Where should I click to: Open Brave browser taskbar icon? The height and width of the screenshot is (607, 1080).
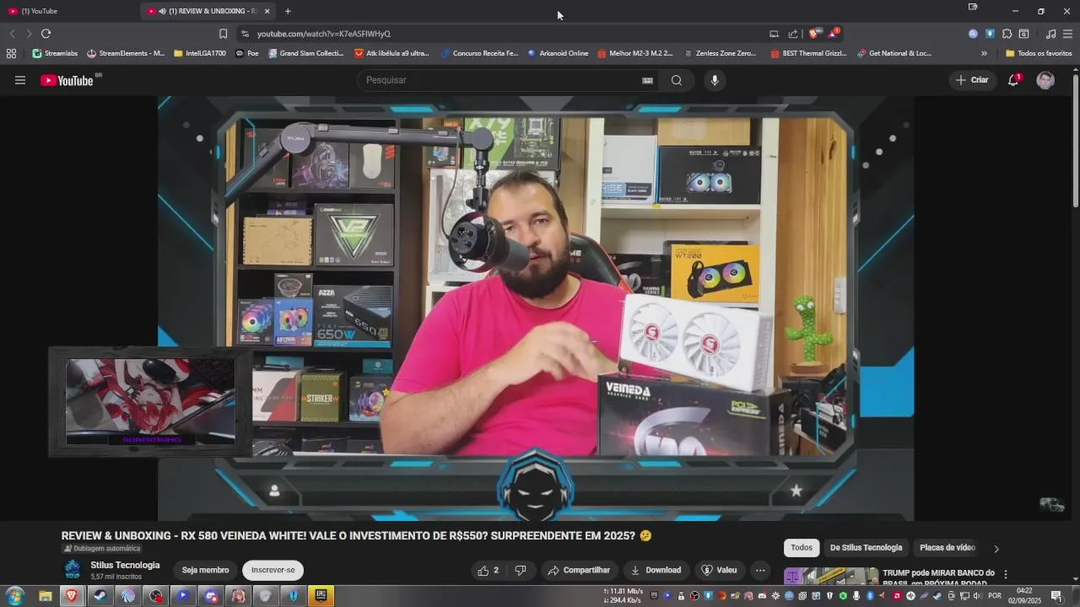pyautogui.click(x=72, y=596)
